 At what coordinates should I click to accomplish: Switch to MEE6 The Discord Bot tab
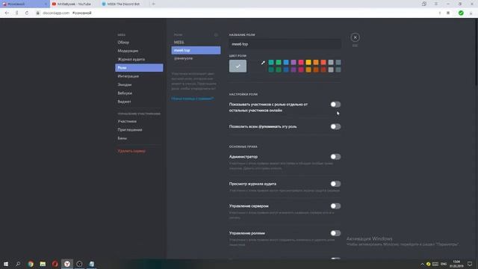pos(123,4)
